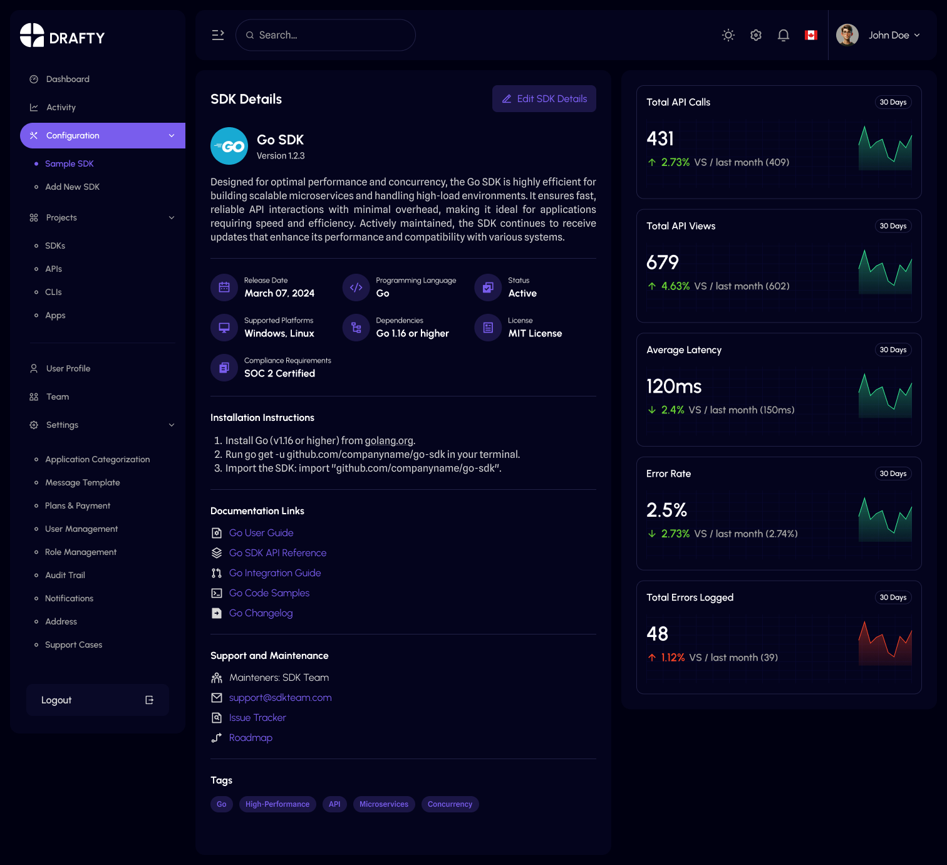Viewport: 947px width, 865px height.
Task: Click the License document icon
Action: tap(488, 328)
